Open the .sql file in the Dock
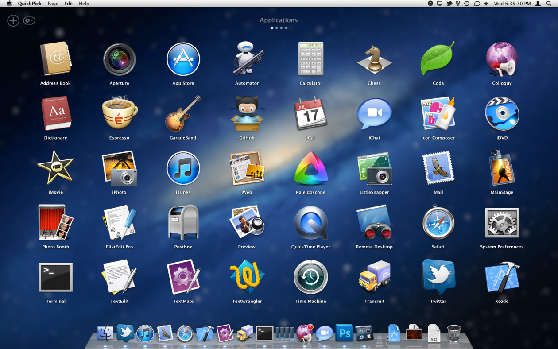Image resolution: width=558 pixels, height=349 pixels. [x=434, y=333]
